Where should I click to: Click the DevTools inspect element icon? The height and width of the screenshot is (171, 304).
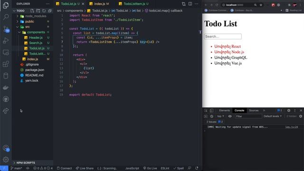[x=206, y=111]
